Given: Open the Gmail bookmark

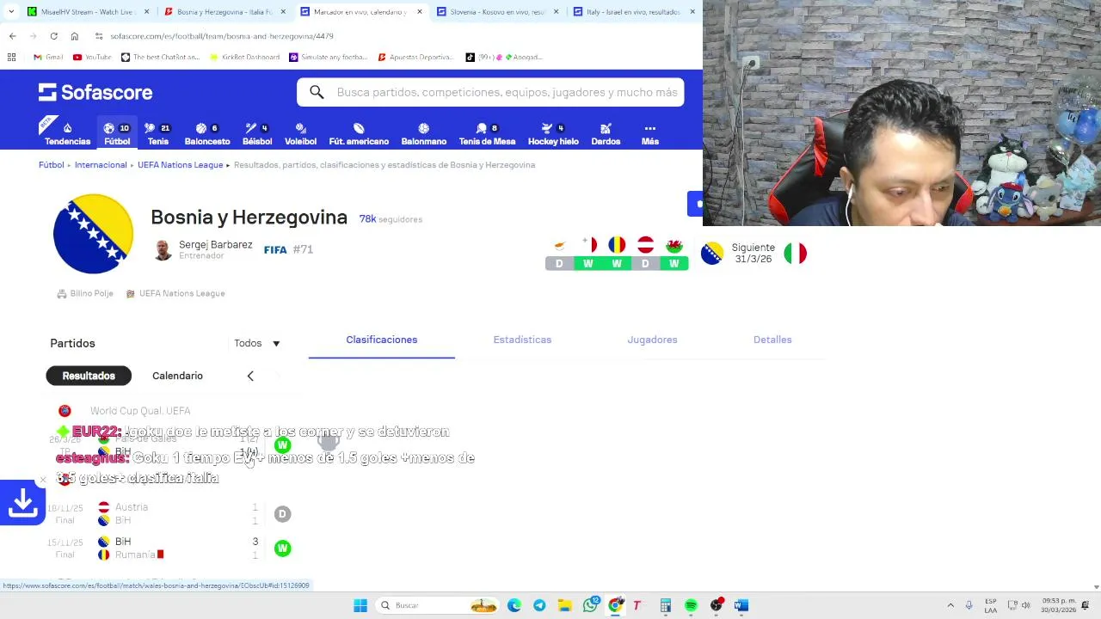Looking at the screenshot, I should click(48, 57).
